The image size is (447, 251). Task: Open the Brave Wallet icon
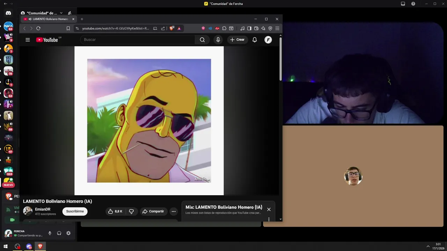pyautogui.click(x=256, y=28)
